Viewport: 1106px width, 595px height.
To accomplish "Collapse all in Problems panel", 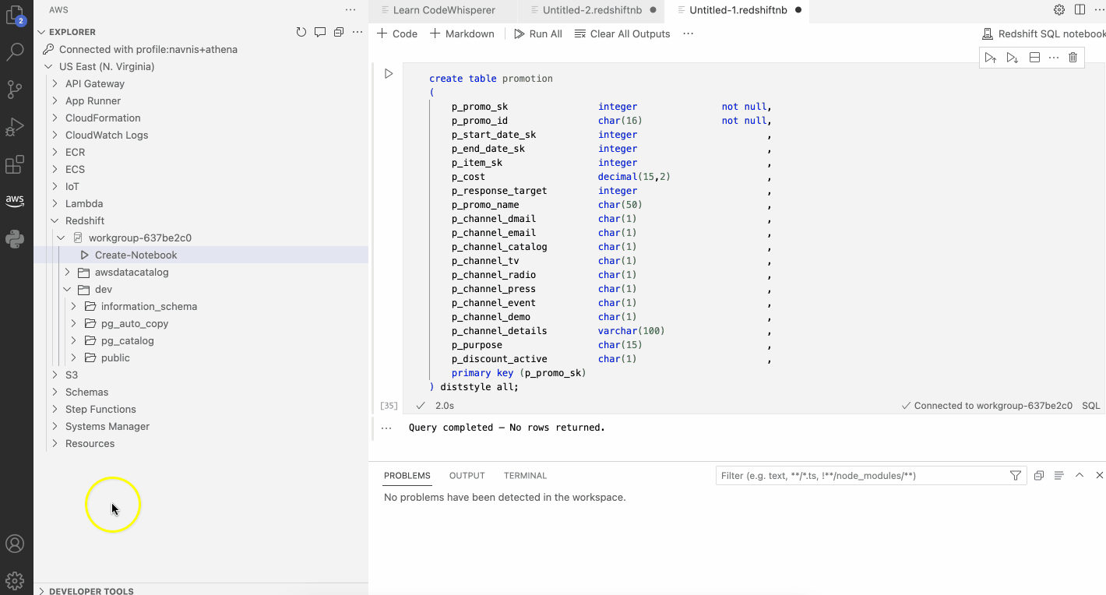I will pos(1039,476).
